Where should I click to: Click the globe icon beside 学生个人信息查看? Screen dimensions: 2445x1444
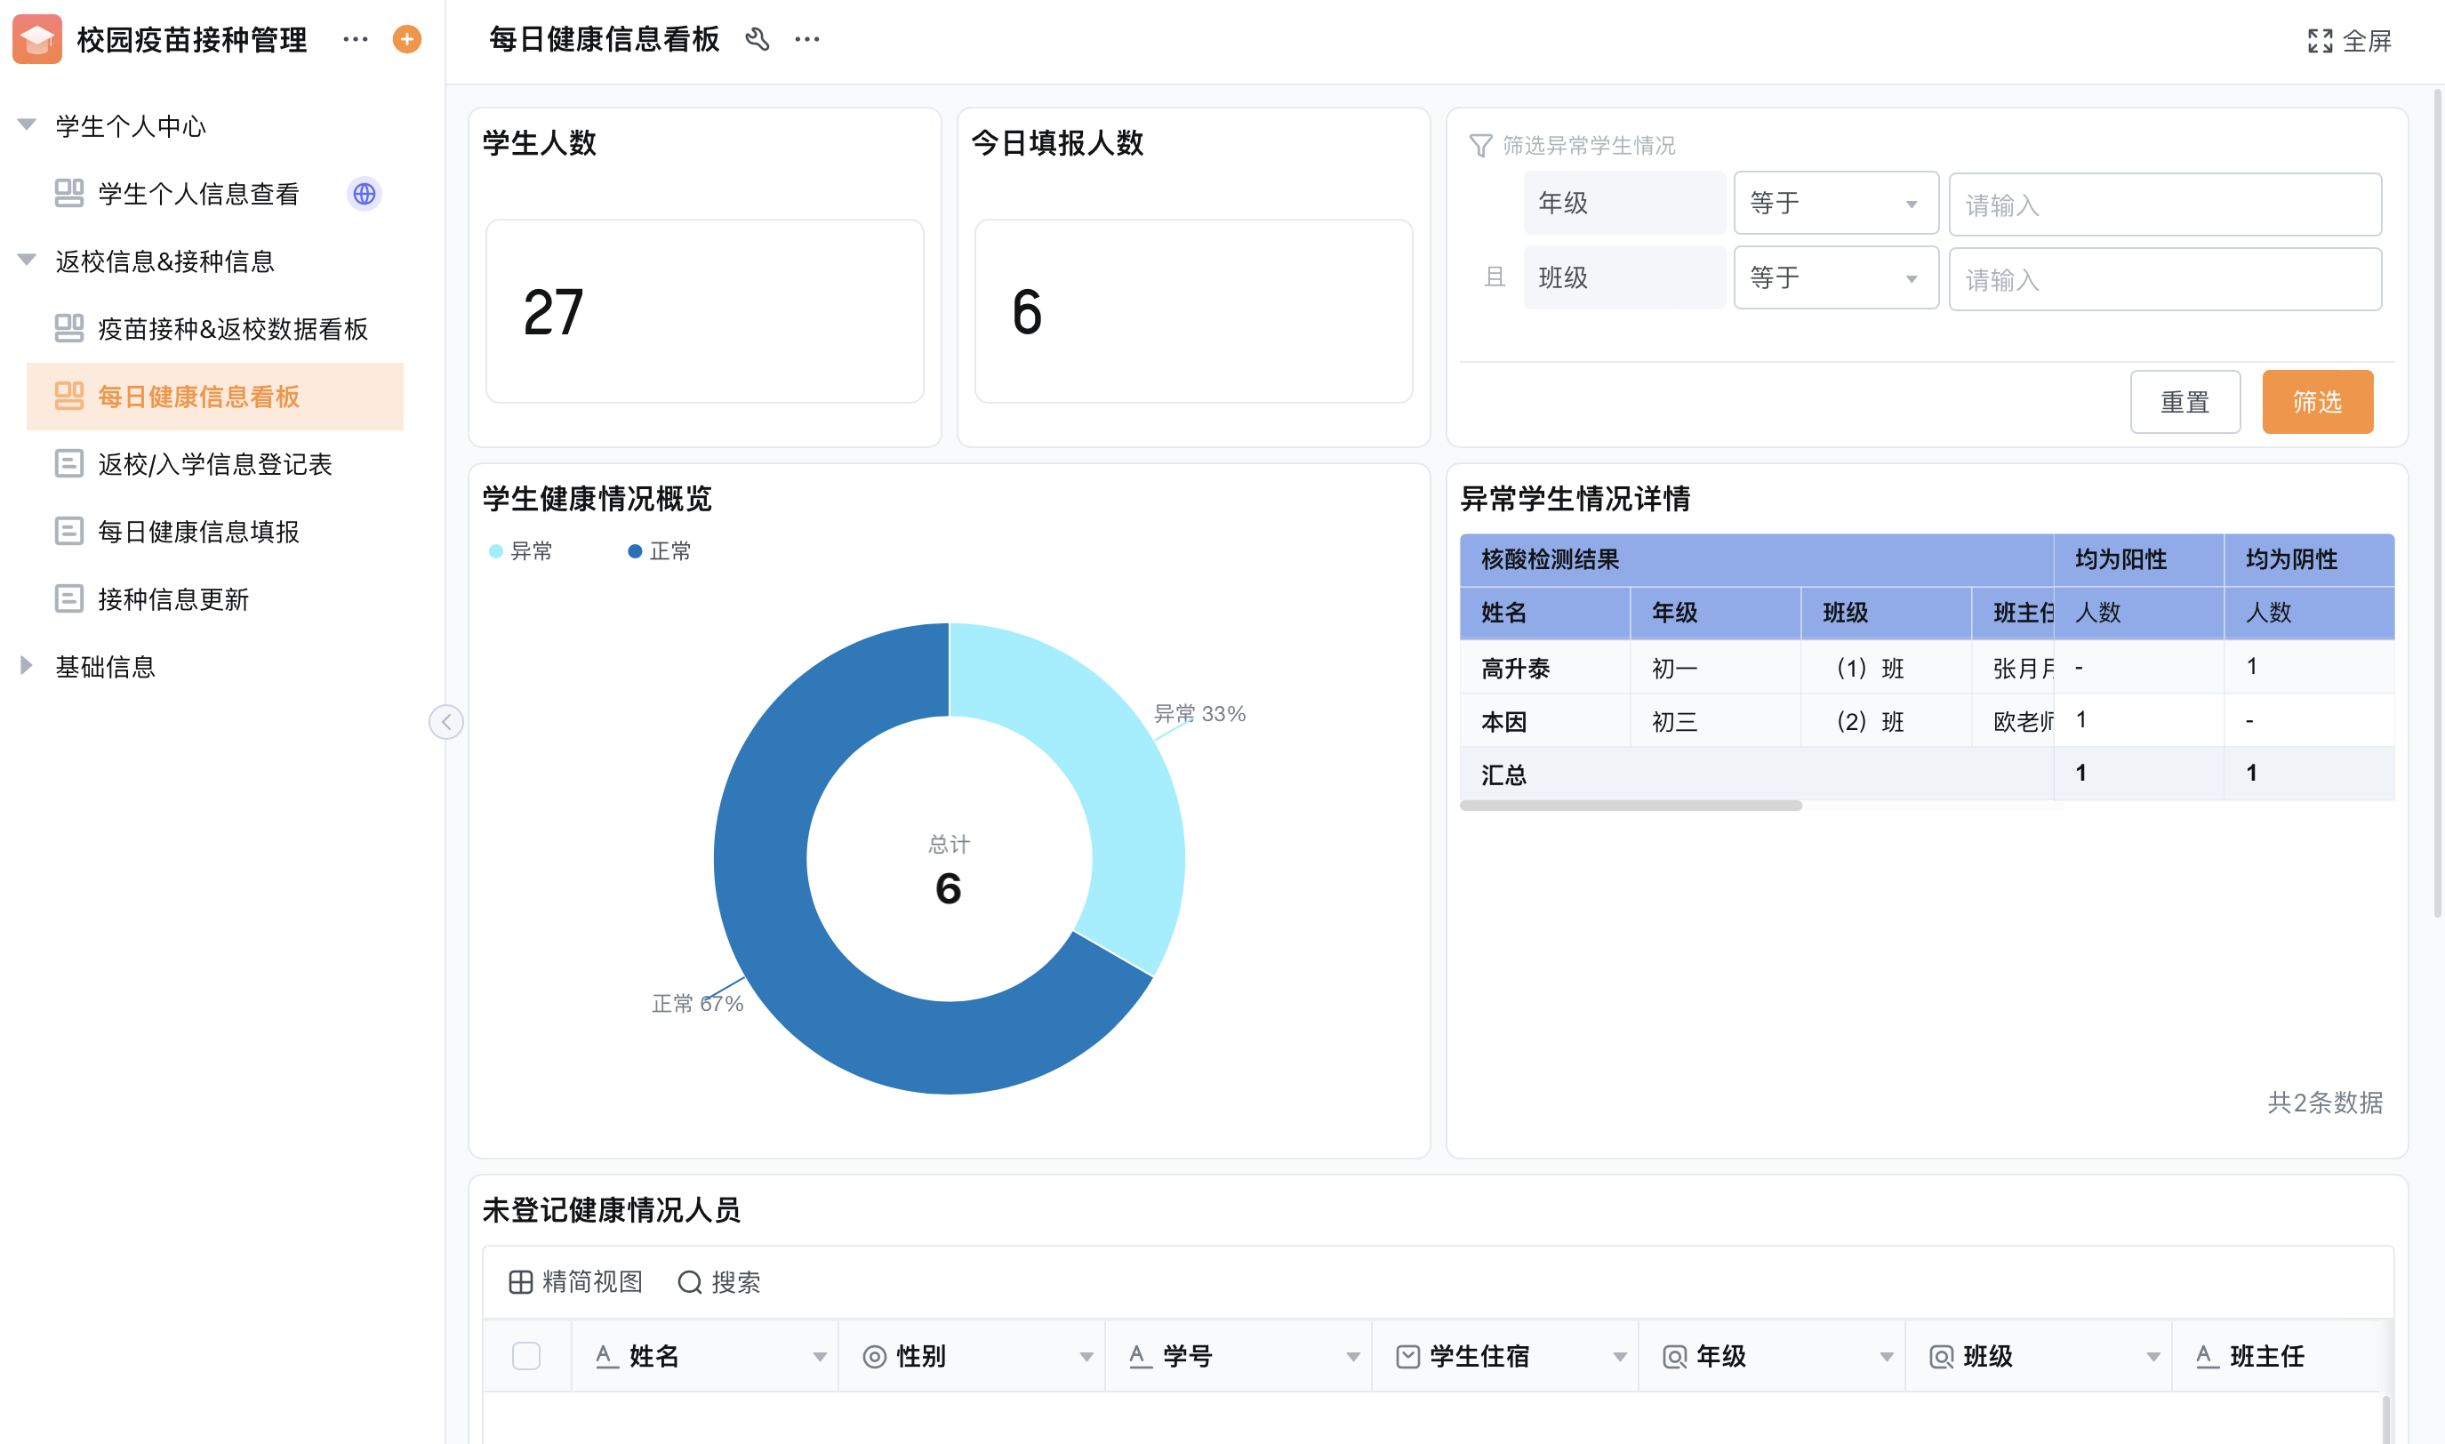pyautogui.click(x=364, y=194)
